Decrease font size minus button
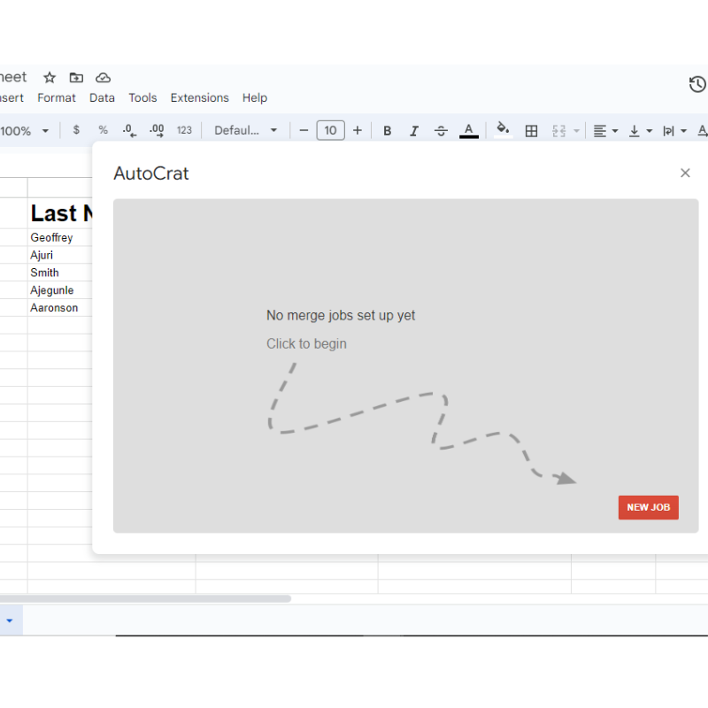The image size is (708, 708). pyautogui.click(x=304, y=130)
